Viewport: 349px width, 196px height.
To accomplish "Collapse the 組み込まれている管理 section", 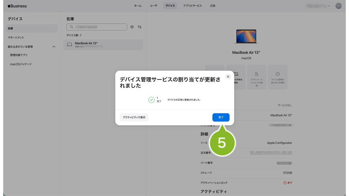I will pyautogui.click(x=54, y=47).
